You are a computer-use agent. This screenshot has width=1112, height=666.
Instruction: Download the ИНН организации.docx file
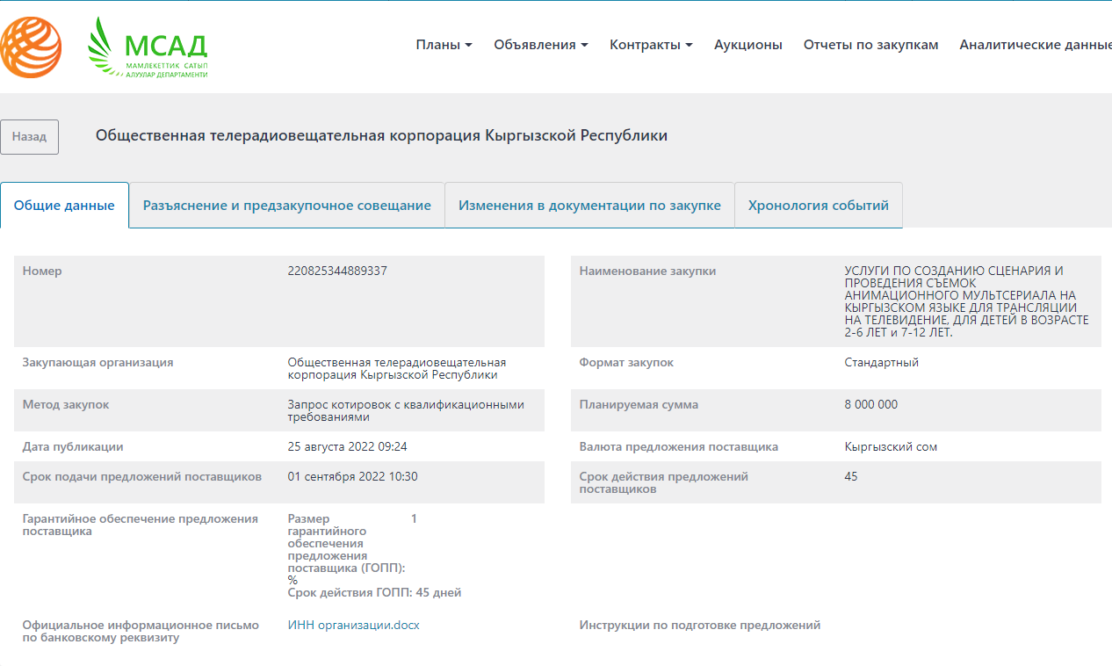pos(353,626)
